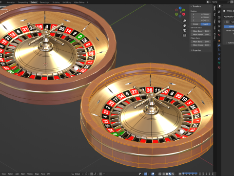Open the Output properties tab icon
234x176 pixels.
pos(219,22)
